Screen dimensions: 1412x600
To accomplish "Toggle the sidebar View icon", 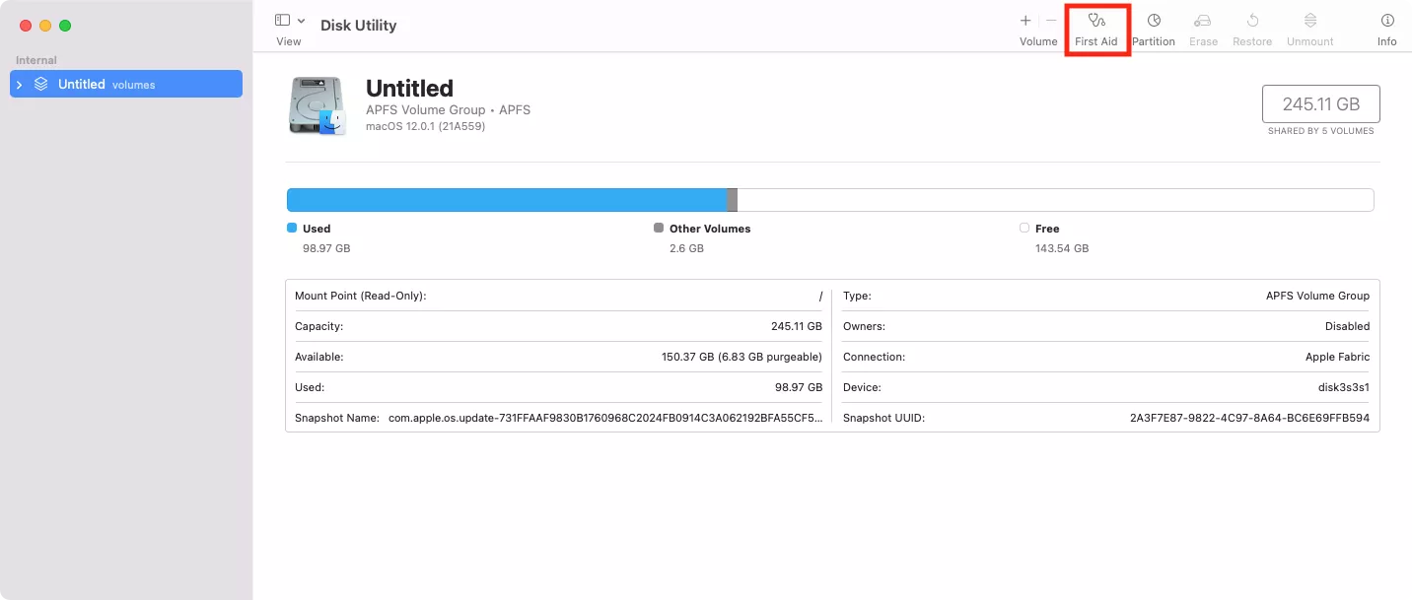I will [x=283, y=21].
